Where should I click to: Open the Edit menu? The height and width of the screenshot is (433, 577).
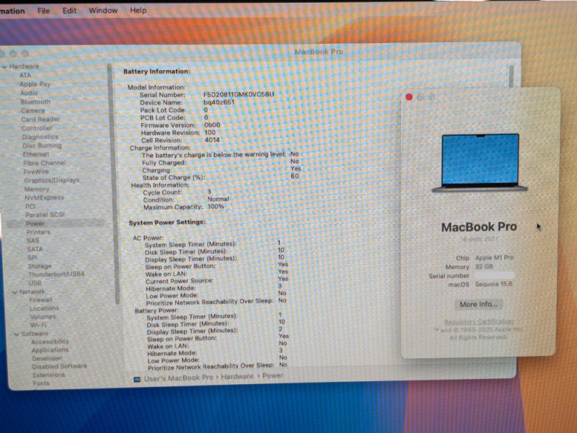(x=69, y=11)
